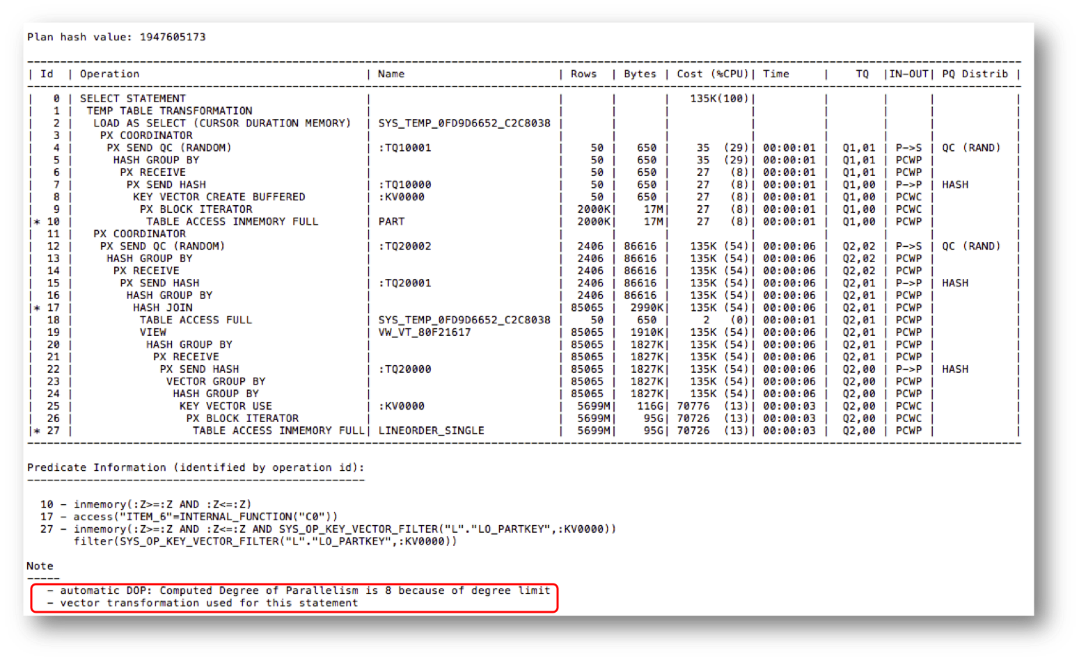The width and height of the screenshot is (1079, 660).
Task: Click the ":TQ10000" name cell
Action: (x=404, y=184)
